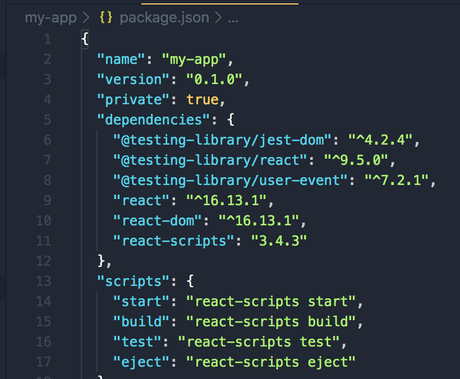The height and width of the screenshot is (379, 460).
Task: Click the "^16.13.1" value on line 9
Action: coord(227,201)
